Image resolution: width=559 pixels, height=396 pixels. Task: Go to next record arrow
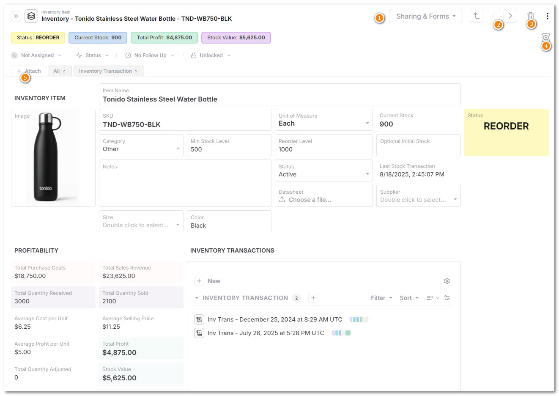pos(510,16)
